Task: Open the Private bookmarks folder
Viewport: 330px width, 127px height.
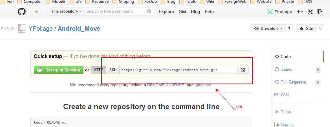Action: click(x=285, y=2)
